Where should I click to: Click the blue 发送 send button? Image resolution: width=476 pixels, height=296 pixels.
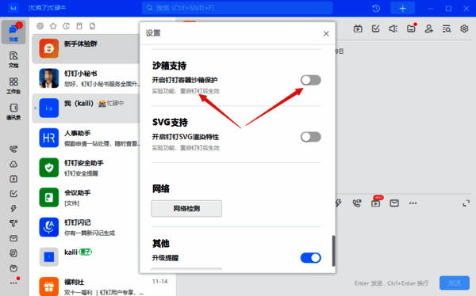pos(454,283)
